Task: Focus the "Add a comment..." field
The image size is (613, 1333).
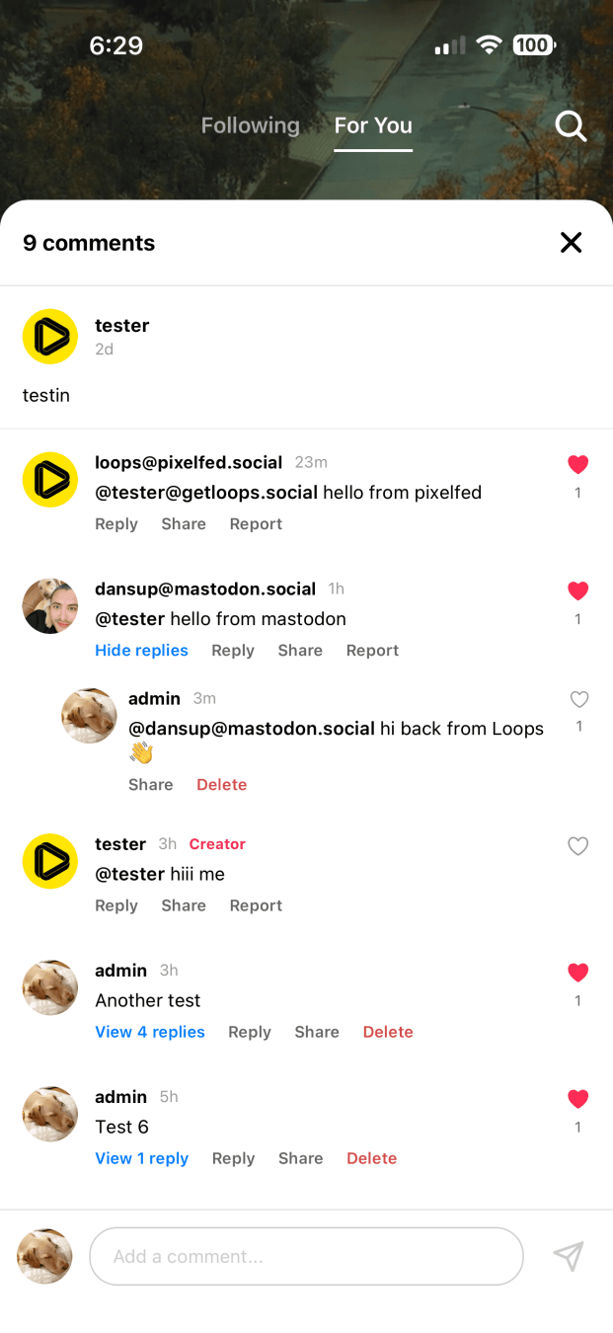Action: coord(306,1256)
